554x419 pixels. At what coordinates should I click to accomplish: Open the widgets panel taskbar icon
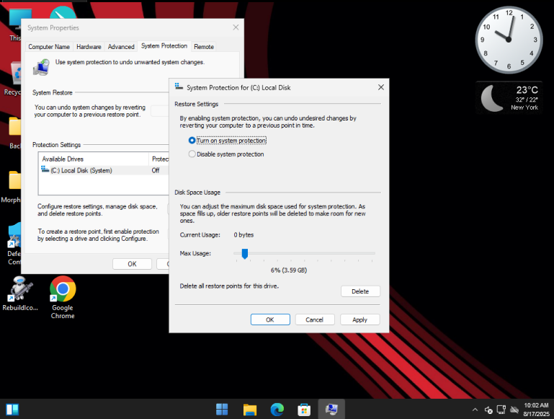[x=12, y=410]
